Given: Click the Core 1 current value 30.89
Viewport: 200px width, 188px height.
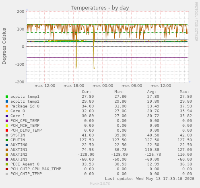Looking at the screenshot, I should click(88, 116).
